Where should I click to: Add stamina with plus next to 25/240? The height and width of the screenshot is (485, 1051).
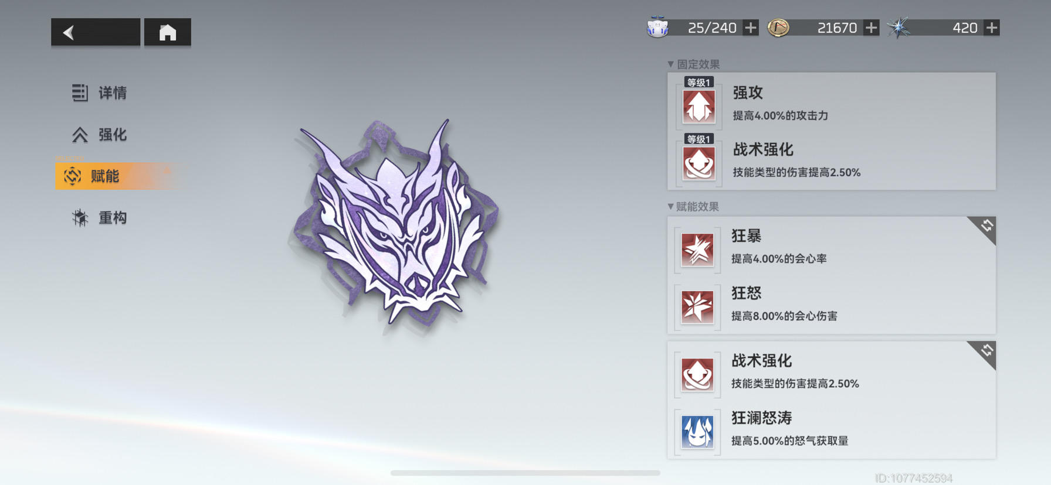pyautogui.click(x=750, y=28)
